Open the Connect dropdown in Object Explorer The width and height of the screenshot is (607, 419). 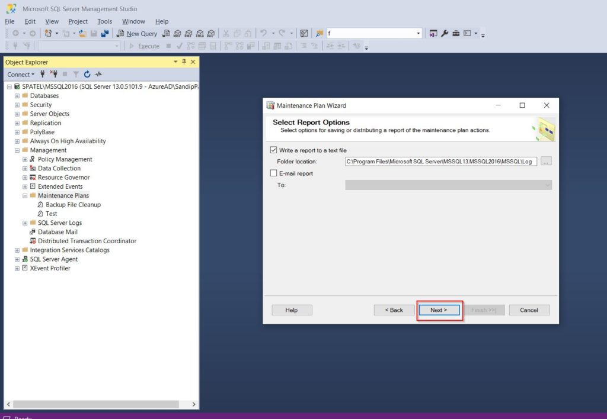21,75
